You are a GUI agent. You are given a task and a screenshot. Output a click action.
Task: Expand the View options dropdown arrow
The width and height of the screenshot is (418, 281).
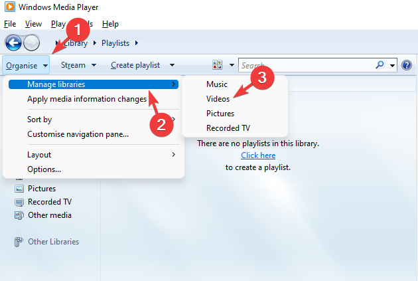coord(232,65)
